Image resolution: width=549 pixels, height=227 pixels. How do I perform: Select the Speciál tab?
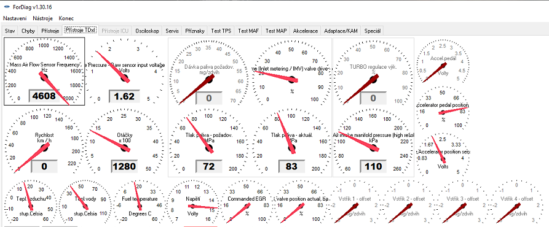click(x=372, y=31)
